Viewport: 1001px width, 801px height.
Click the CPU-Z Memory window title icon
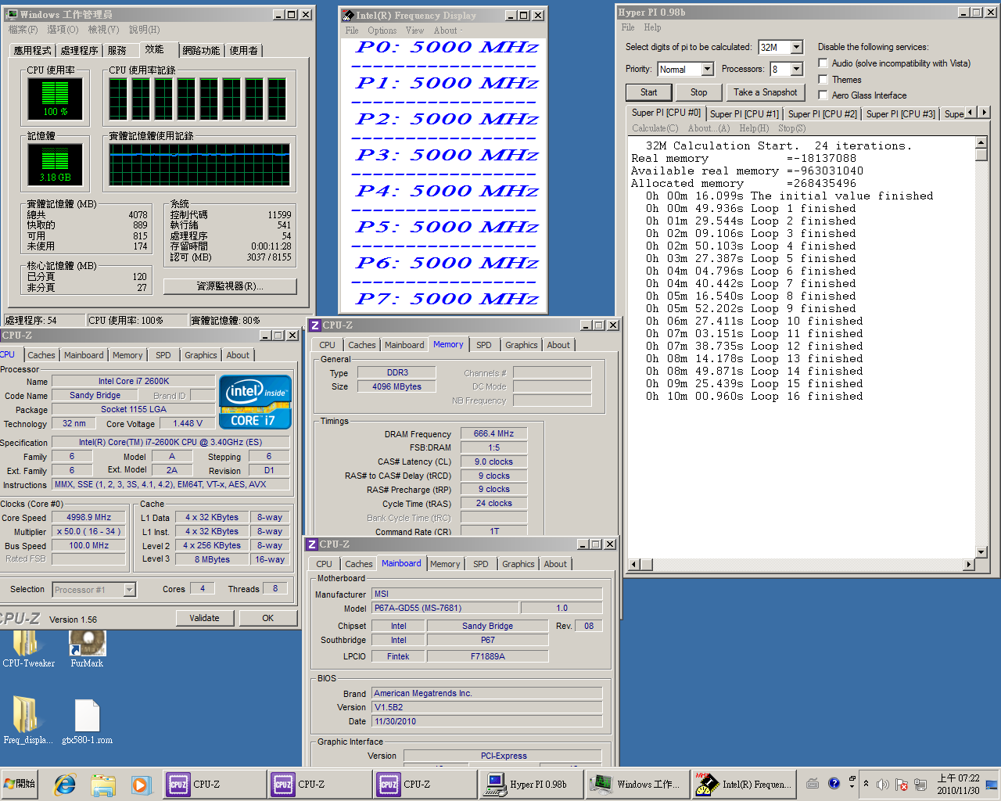(314, 325)
